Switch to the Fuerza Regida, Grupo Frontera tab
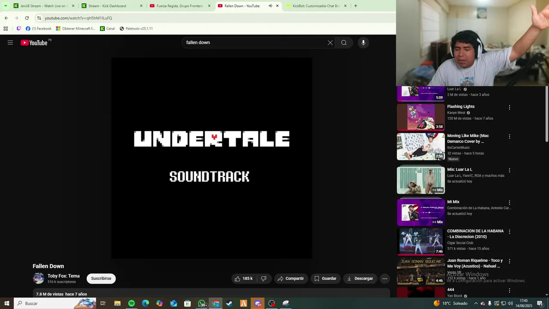 coord(180,6)
